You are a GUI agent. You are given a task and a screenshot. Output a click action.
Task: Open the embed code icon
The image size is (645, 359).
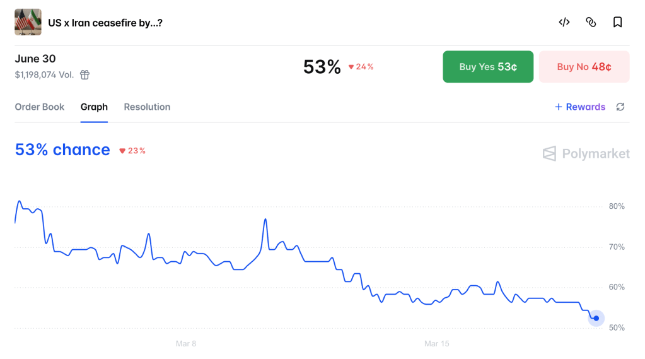pos(564,22)
